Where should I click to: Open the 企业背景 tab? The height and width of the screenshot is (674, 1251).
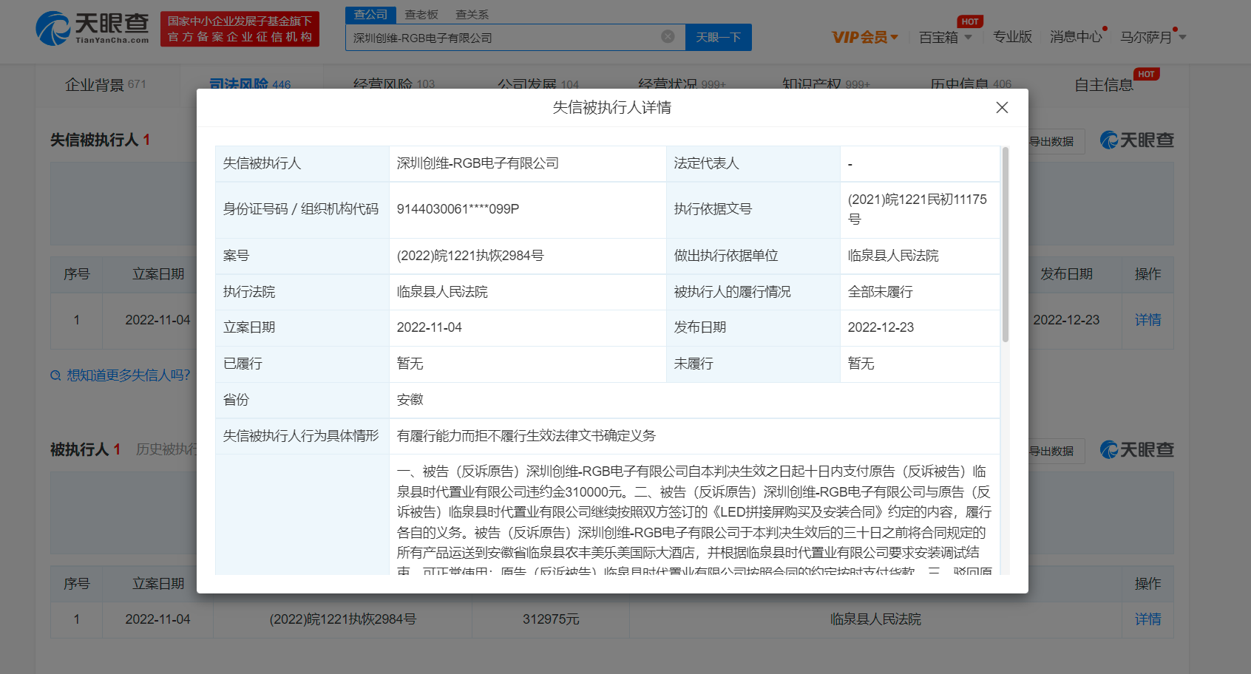pyautogui.click(x=106, y=84)
